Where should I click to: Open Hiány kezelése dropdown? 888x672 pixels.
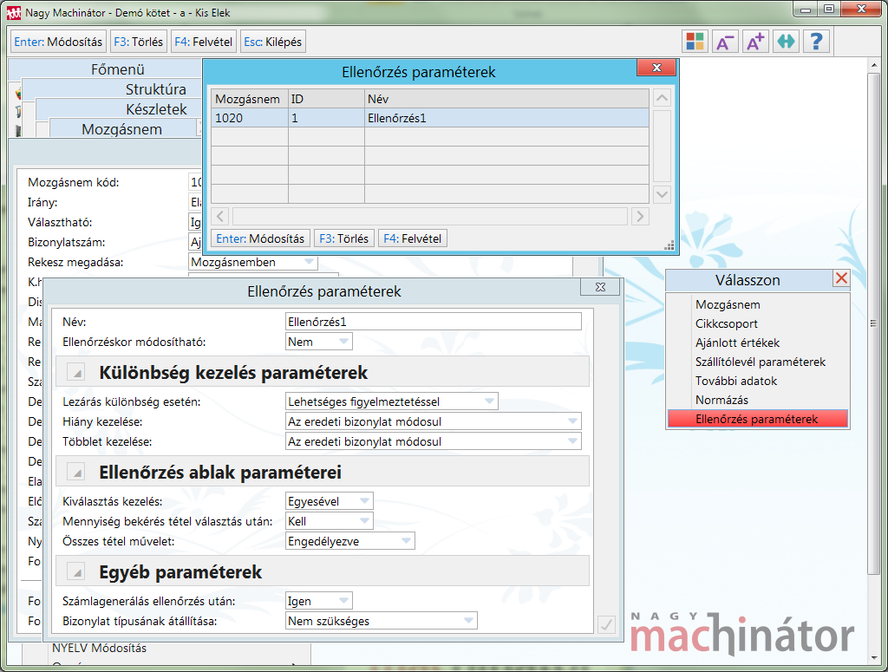tap(434, 421)
